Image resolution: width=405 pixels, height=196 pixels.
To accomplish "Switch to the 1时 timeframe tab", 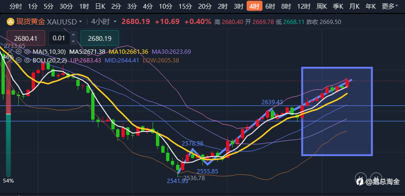I will pos(84,6).
